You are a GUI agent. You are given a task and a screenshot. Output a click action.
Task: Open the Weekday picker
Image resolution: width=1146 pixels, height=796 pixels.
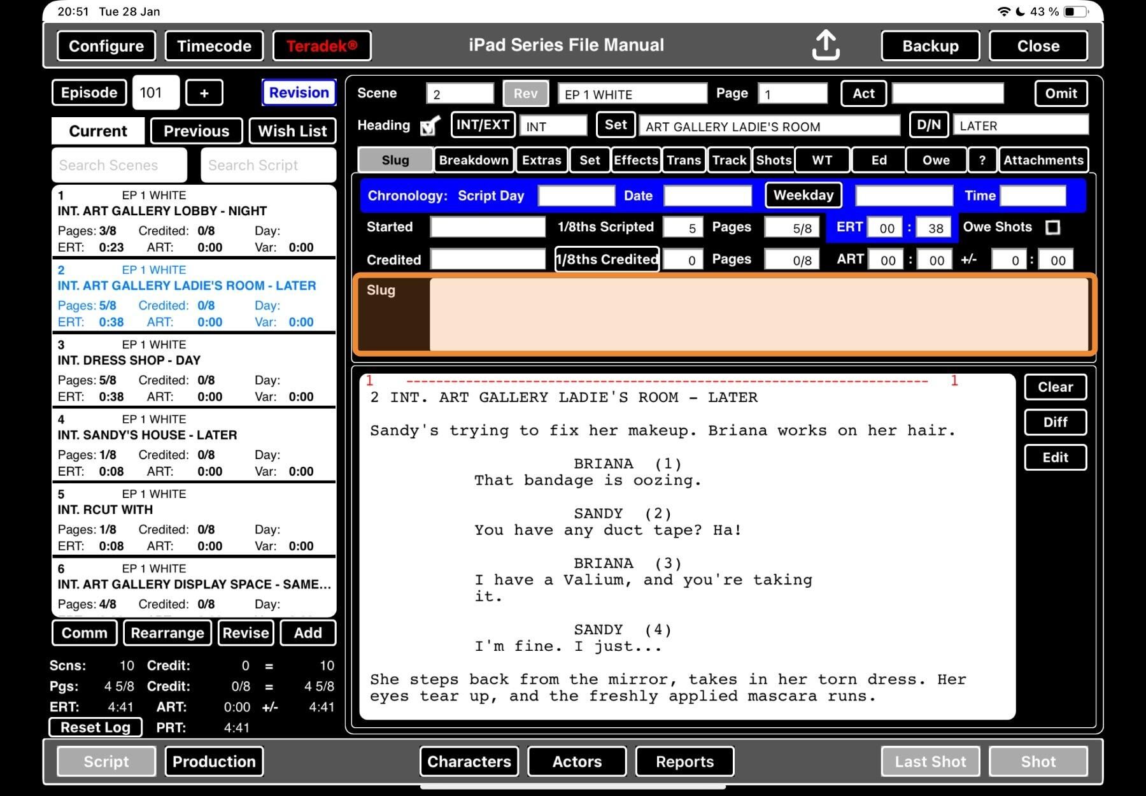pyautogui.click(x=803, y=195)
